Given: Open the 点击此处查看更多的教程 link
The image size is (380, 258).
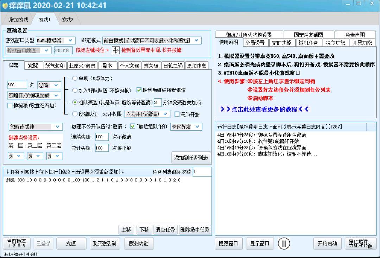Looking at the screenshot, I should [264, 109].
